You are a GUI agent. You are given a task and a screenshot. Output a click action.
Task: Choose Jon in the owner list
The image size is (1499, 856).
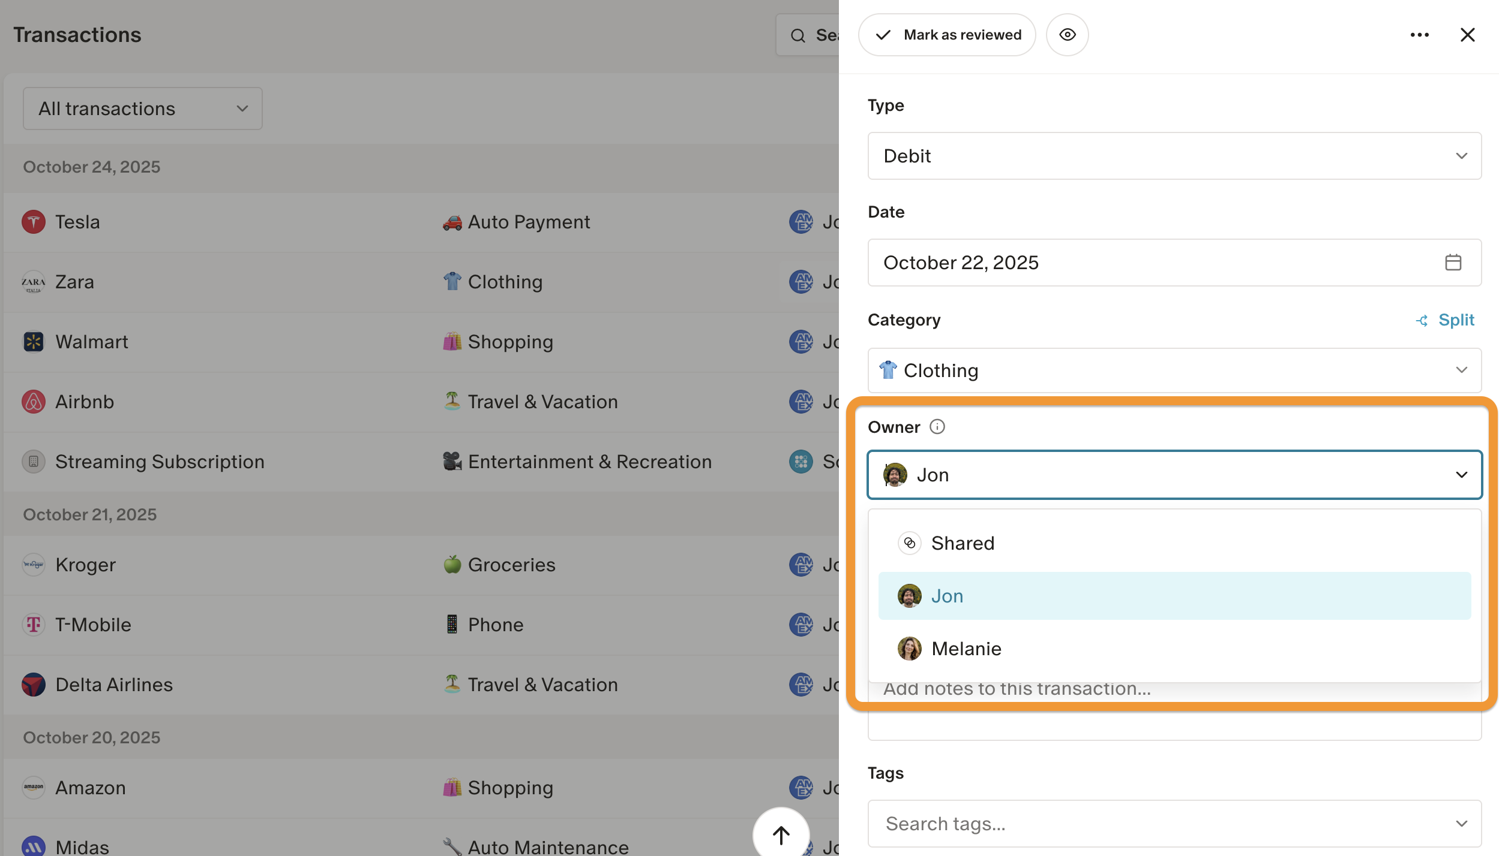(946, 596)
